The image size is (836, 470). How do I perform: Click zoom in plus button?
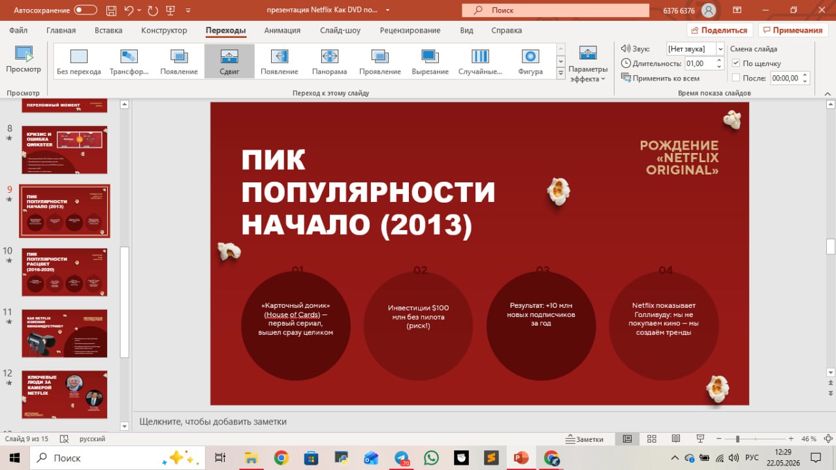coord(791,439)
